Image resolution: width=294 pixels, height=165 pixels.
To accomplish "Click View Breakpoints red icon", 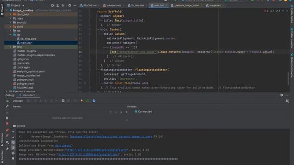I will click(7, 130).
